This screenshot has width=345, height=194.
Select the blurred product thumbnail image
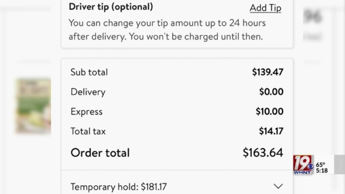(34, 106)
